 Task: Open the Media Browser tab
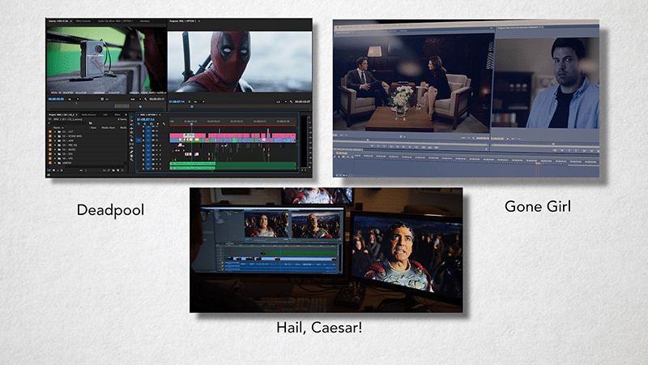89,114
